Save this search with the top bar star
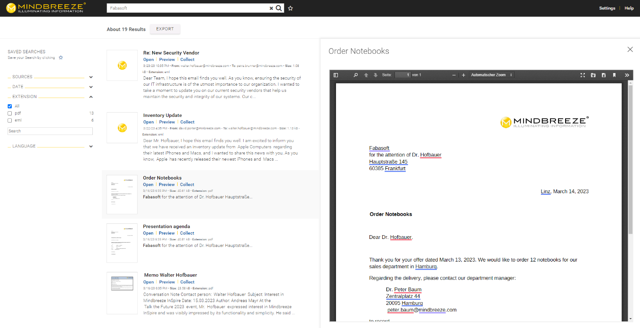The height and width of the screenshot is (328, 640). [x=291, y=8]
